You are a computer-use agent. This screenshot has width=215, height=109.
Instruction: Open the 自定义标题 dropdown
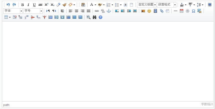tap(147, 5)
